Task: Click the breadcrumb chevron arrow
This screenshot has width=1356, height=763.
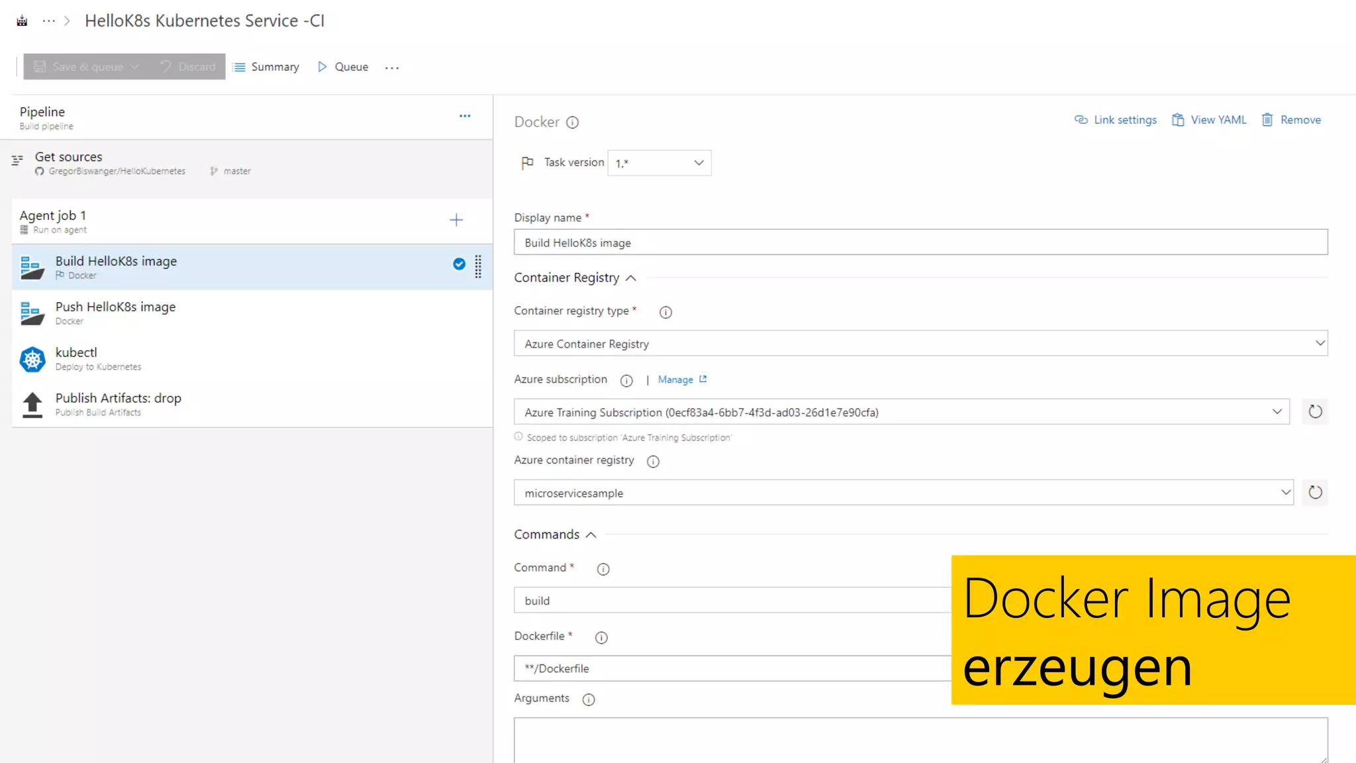Action: 67,21
